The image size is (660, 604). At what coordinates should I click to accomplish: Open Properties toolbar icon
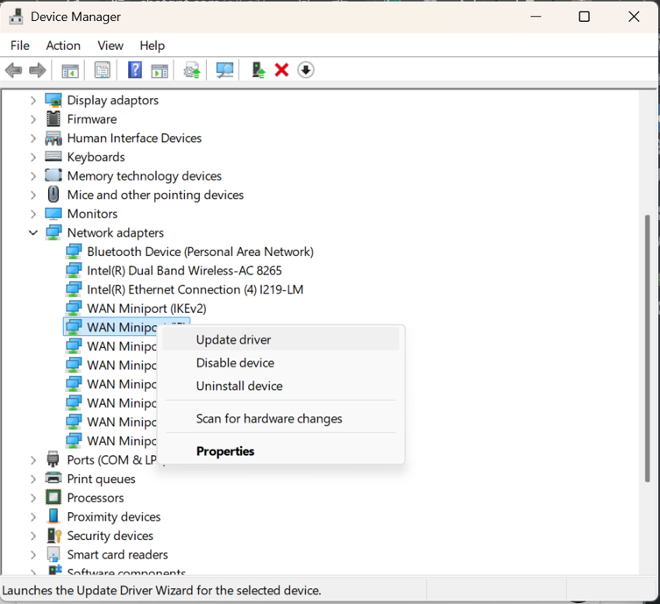(103, 70)
